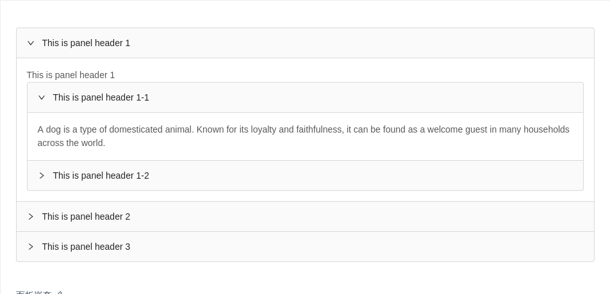Viewport: 610px width, 294px height.
Task: Open the partially visible Chinese section title link
Action: pos(33,292)
